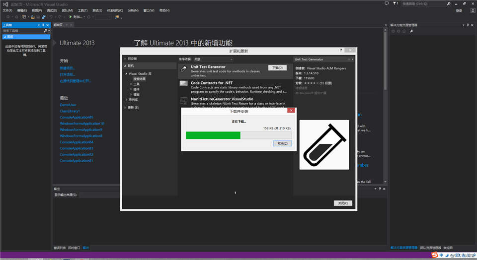
Task: Click the 下载(D) download button
Action: [277, 68]
